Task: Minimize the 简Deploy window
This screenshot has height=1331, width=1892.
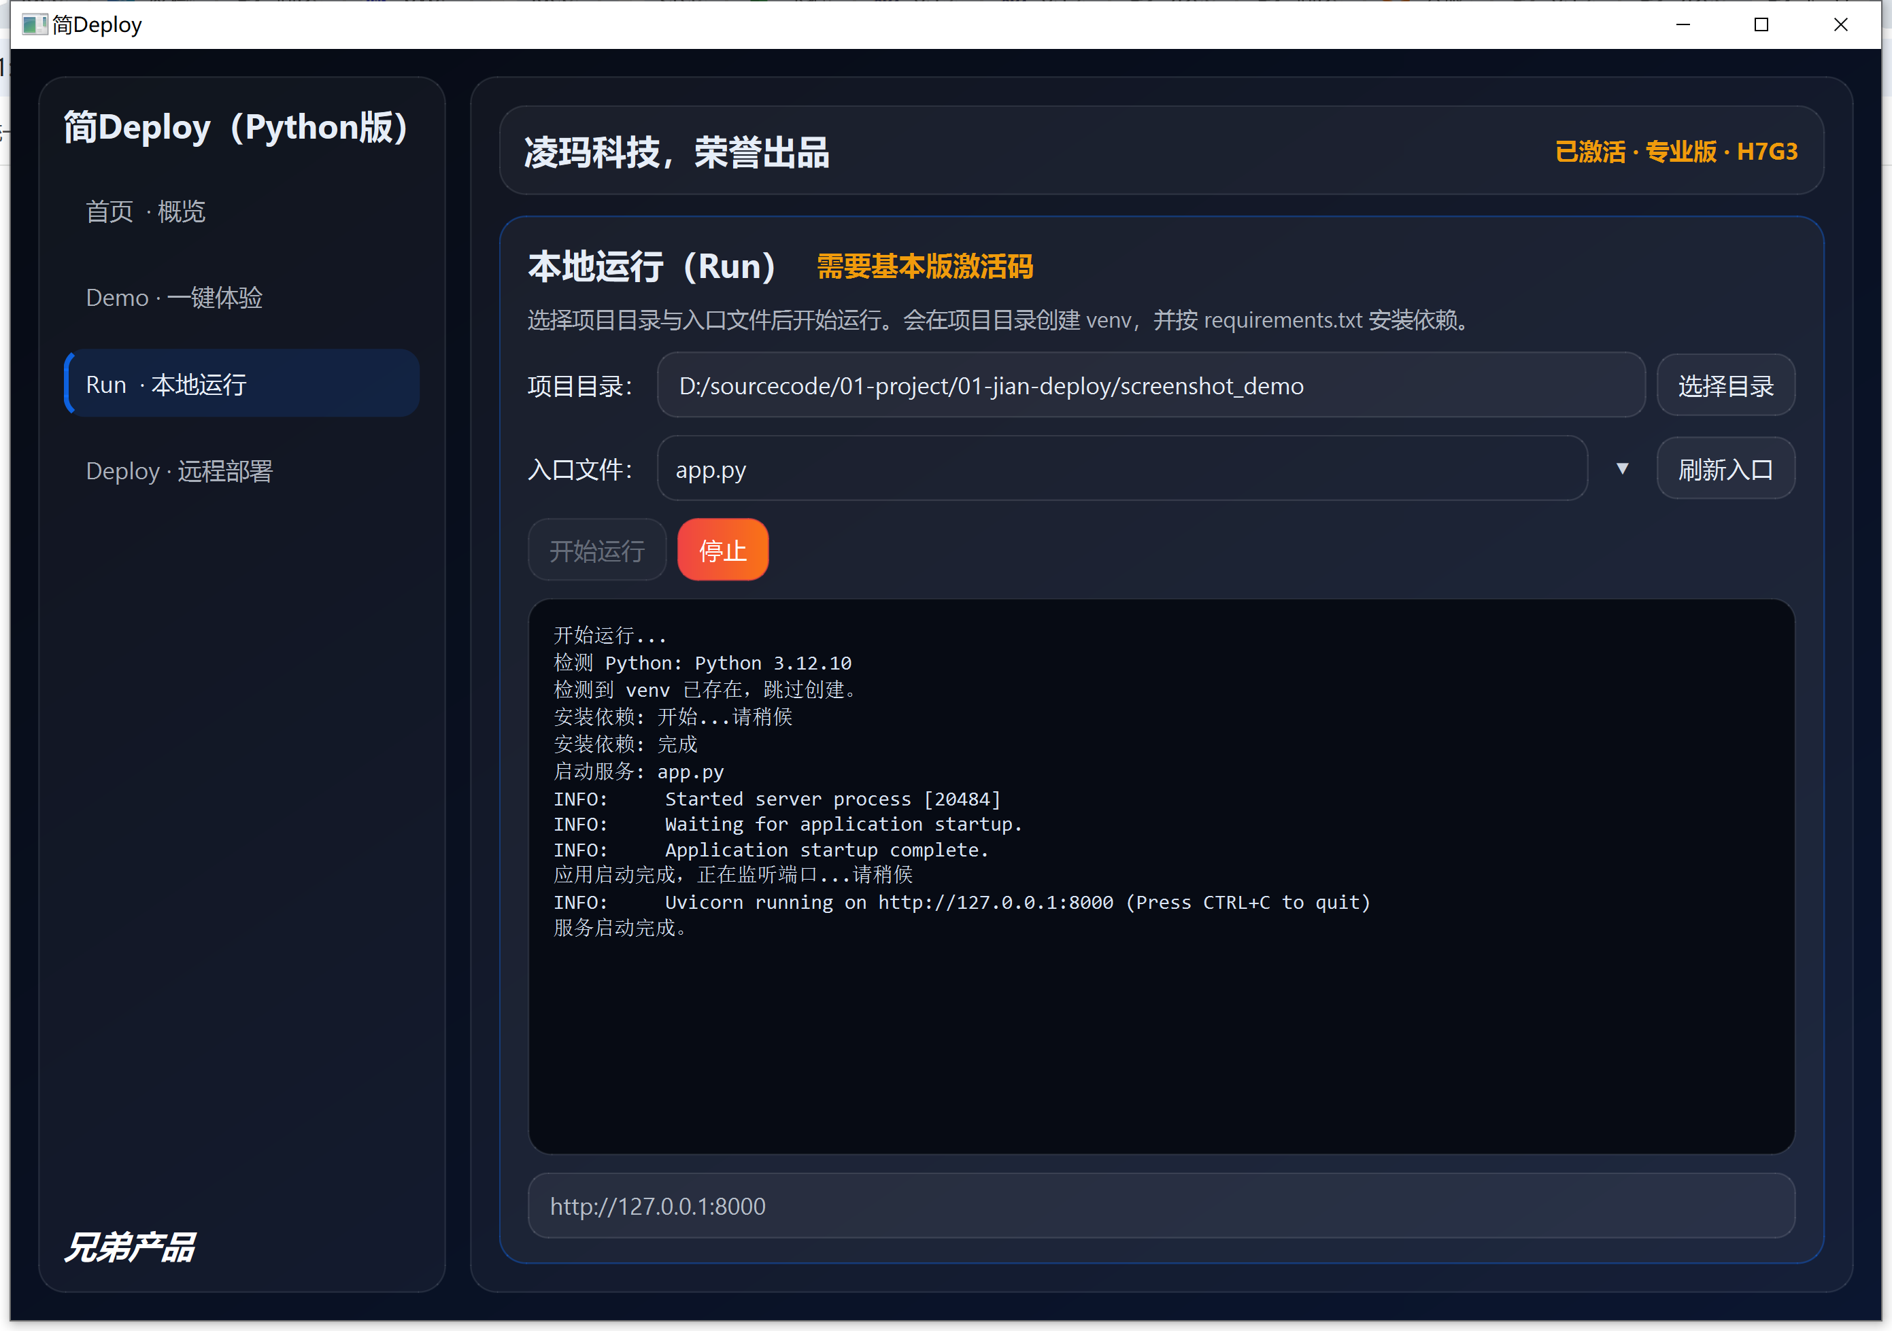Action: click(x=1683, y=24)
